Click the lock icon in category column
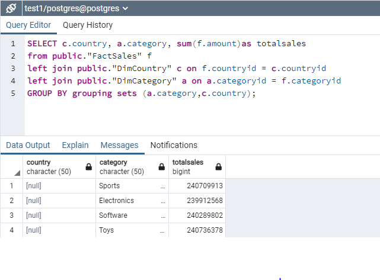 tap(162, 167)
